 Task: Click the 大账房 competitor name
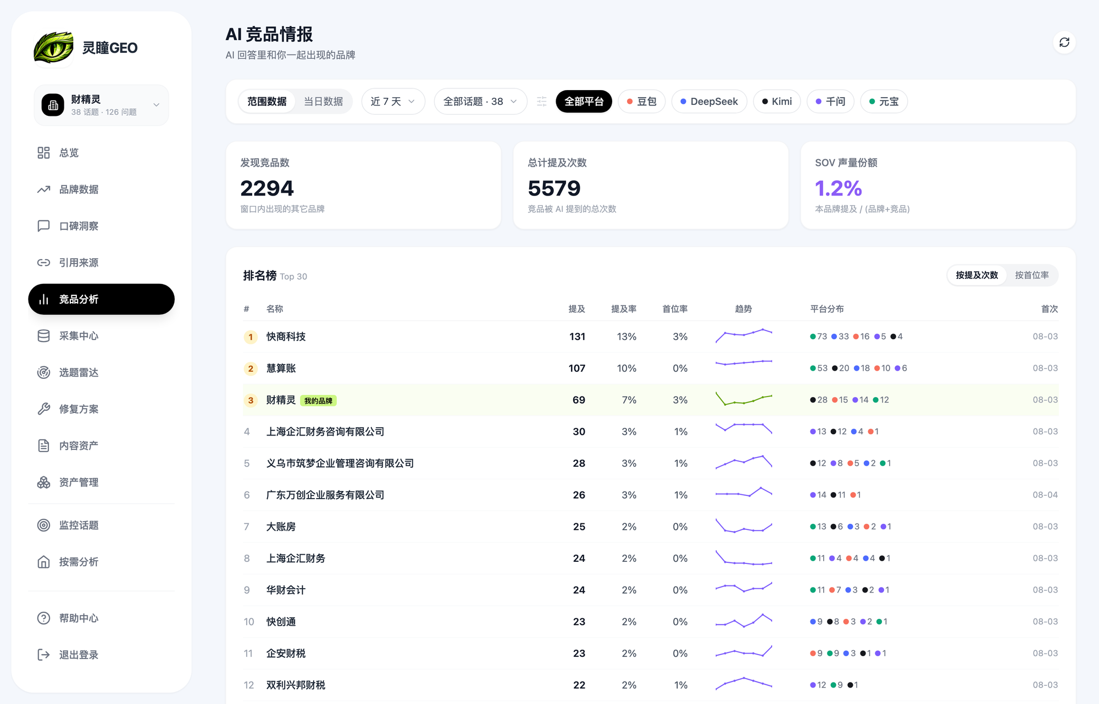[281, 527]
